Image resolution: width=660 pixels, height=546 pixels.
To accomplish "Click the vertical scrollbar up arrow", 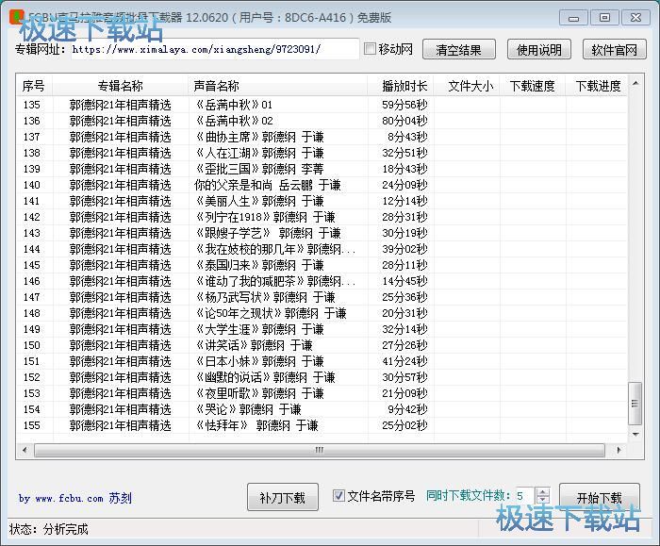I will (635, 83).
